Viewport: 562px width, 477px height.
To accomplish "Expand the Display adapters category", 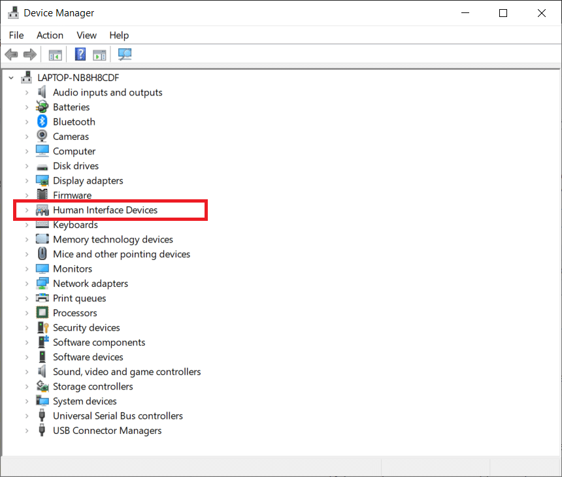I will click(x=27, y=181).
